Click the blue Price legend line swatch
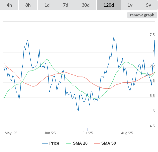This screenshot has height=152, width=158. point(45,143)
